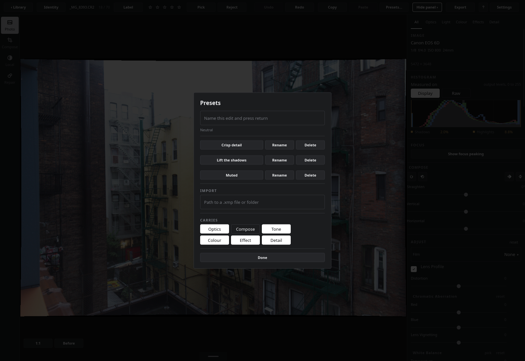Rate the photo with the fifth star

179,7
